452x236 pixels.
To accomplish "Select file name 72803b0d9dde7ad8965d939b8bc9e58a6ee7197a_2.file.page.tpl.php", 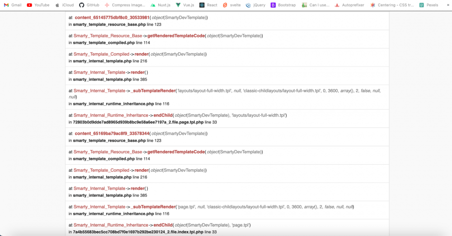I will click(138, 122).
